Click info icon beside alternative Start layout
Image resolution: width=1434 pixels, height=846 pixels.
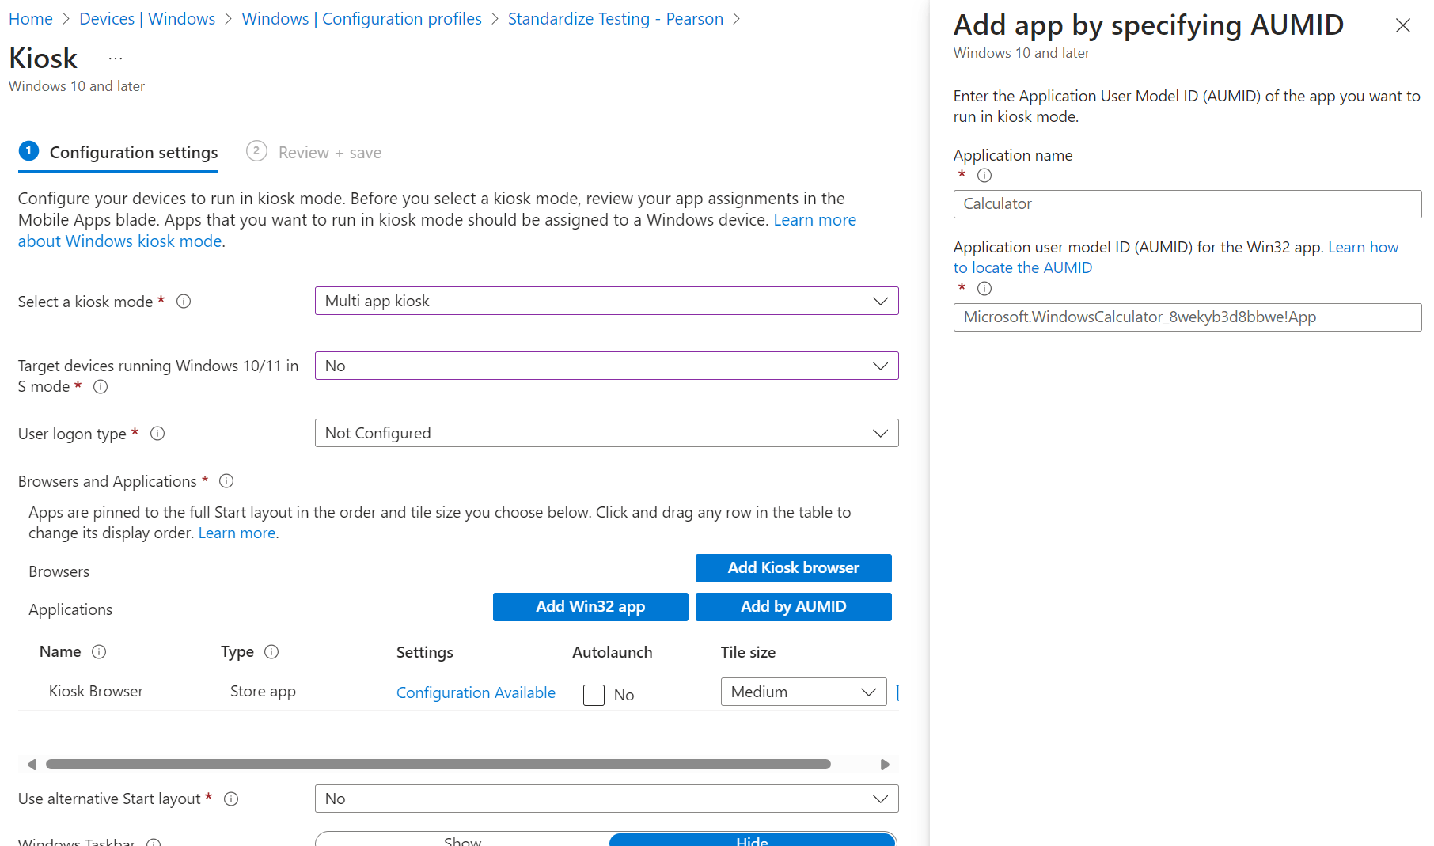tap(231, 799)
